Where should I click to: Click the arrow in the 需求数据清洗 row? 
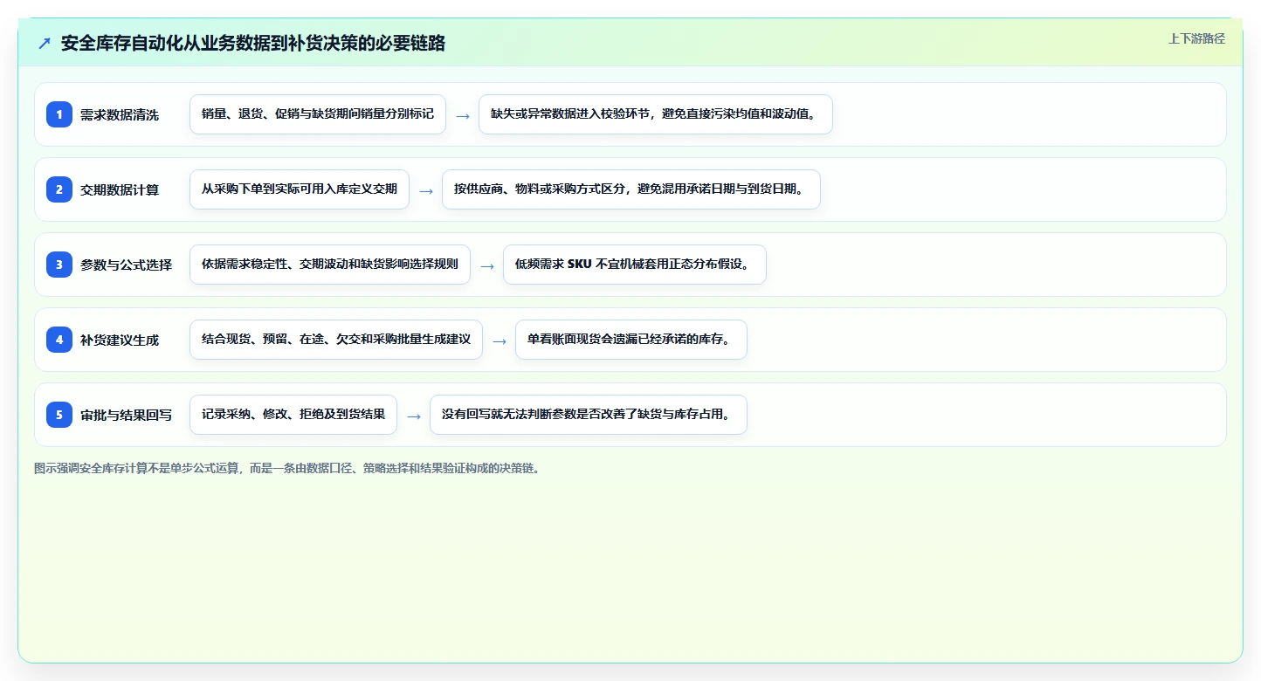(x=463, y=115)
